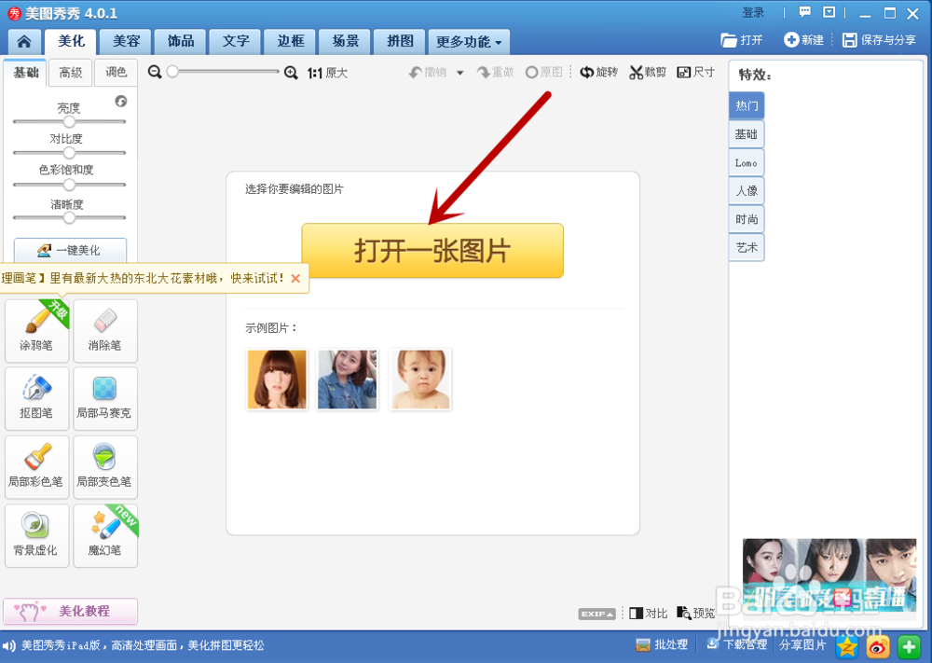Open the 调色 color sub-tab
This screenshot has height=663, width=932.
[x=116, y=73]
